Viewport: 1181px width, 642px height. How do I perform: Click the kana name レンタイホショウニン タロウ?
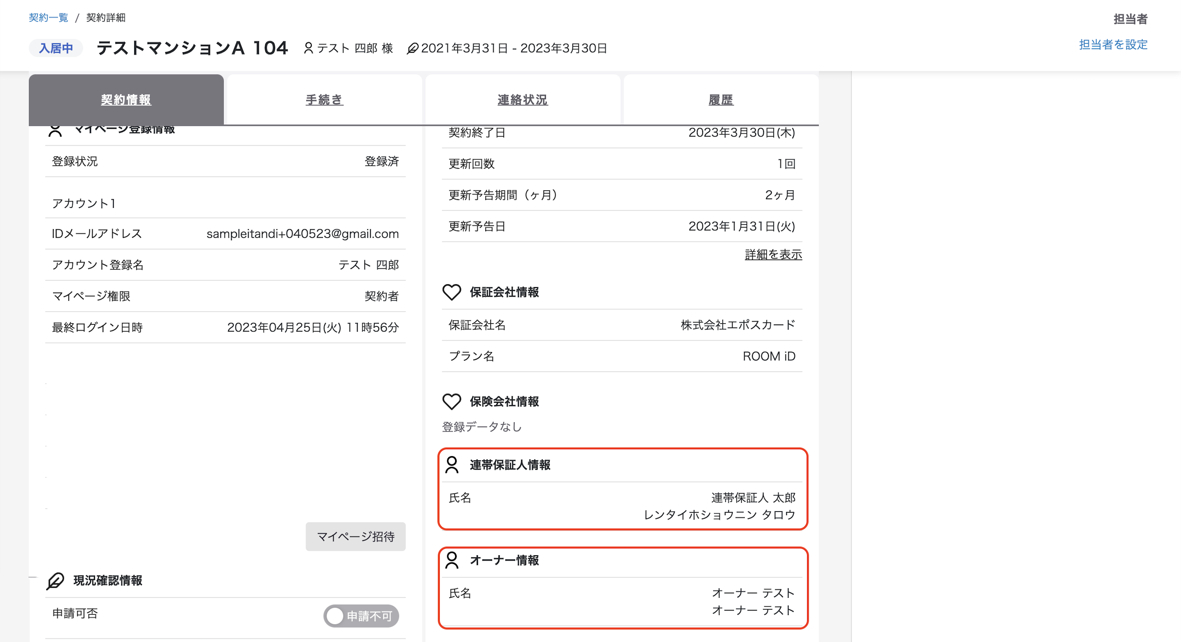[x=719, y=515]
